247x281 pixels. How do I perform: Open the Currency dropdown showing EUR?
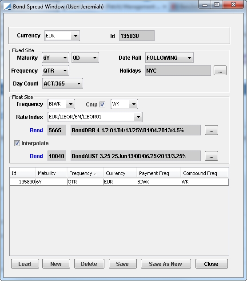tap(62, 36)
